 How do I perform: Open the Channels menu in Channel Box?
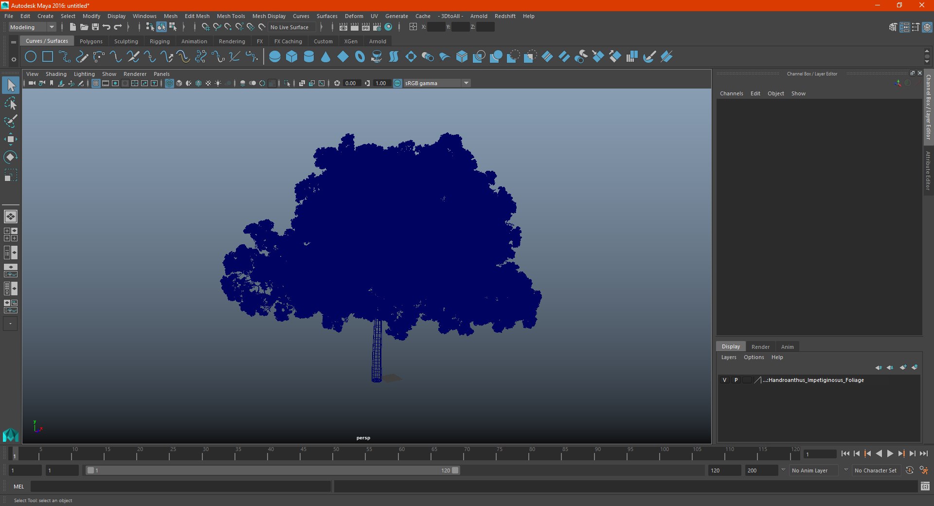pyautogui.click(x=732, y=93)
